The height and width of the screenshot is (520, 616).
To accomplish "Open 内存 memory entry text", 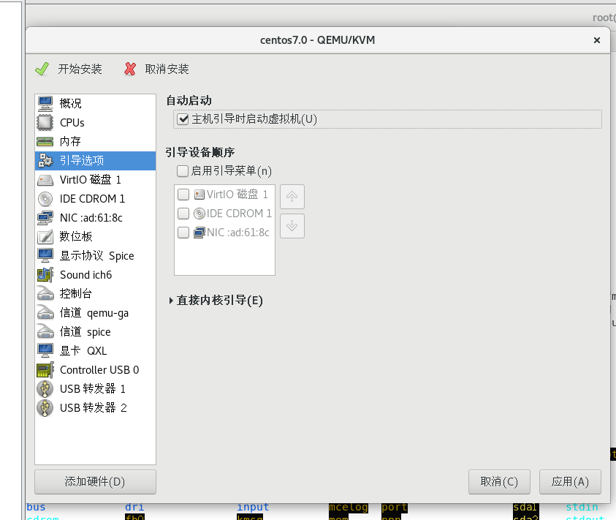I will pyautogui.click(x=70, y=142).
